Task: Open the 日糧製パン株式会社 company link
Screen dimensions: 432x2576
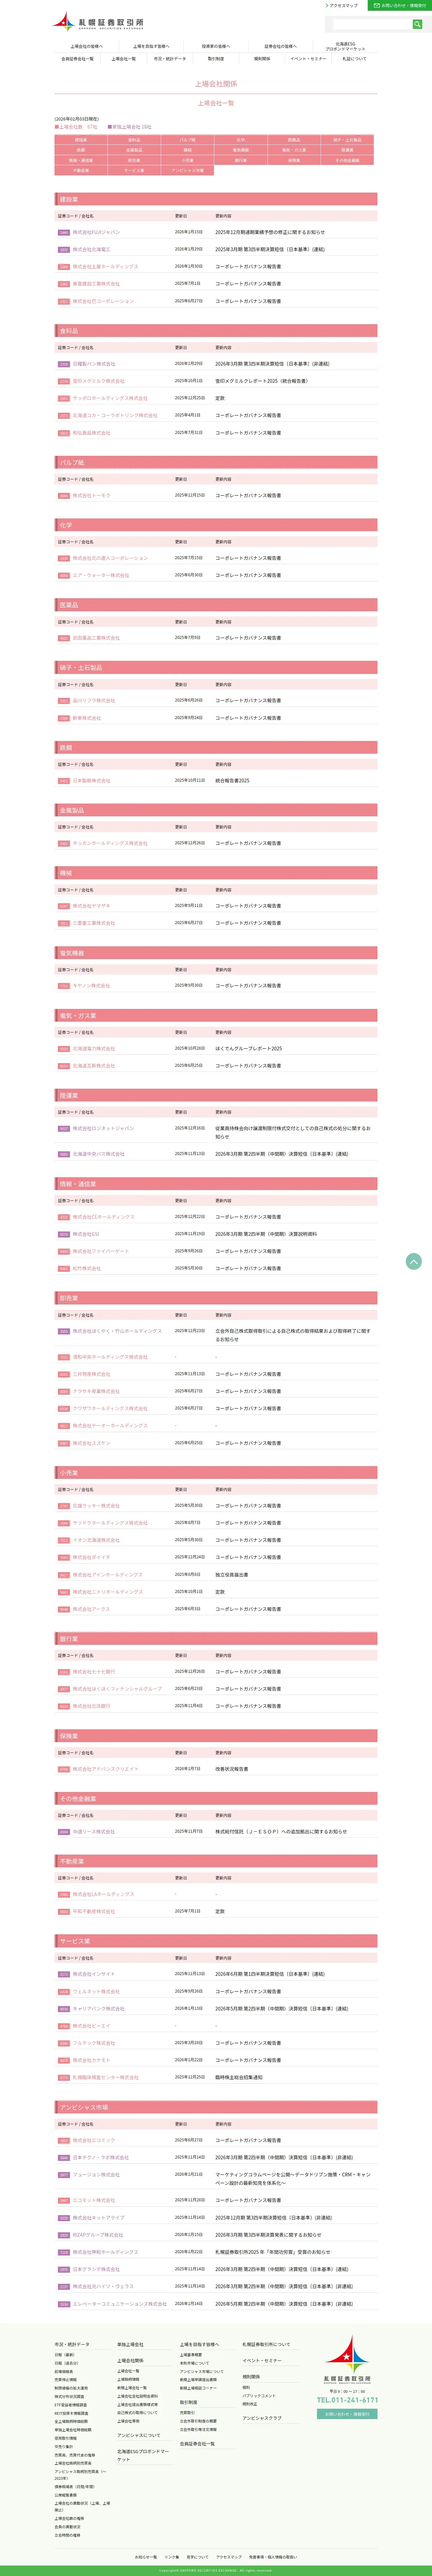Action: coord(94,364)
